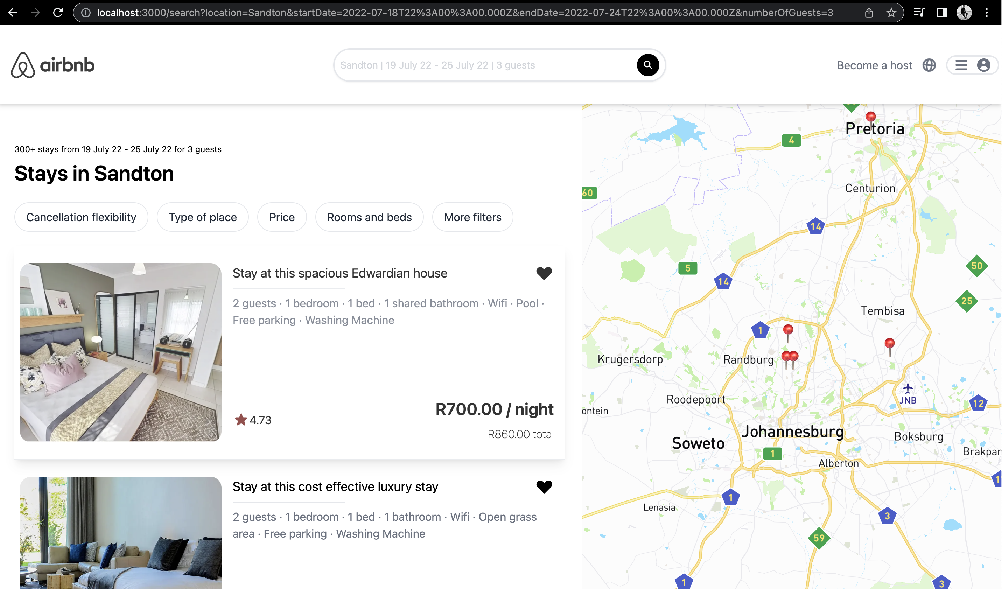Favorite the cost effective luxury stay listing

[544, 487]
